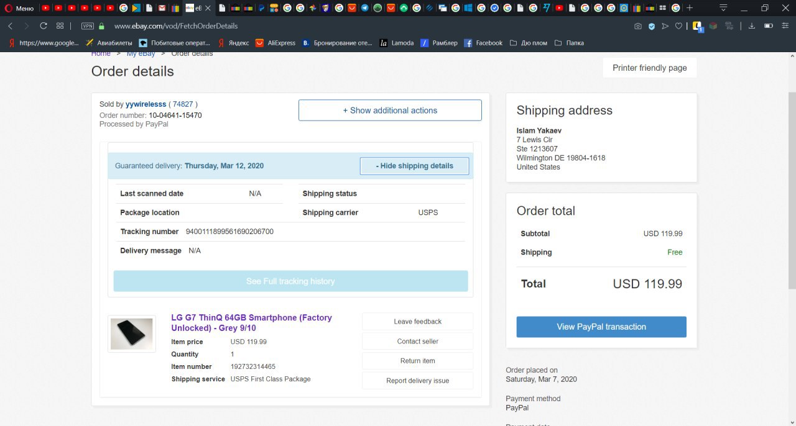Open the Авиабилеты bookmark
796x426 pixels.
pos(108,43)
